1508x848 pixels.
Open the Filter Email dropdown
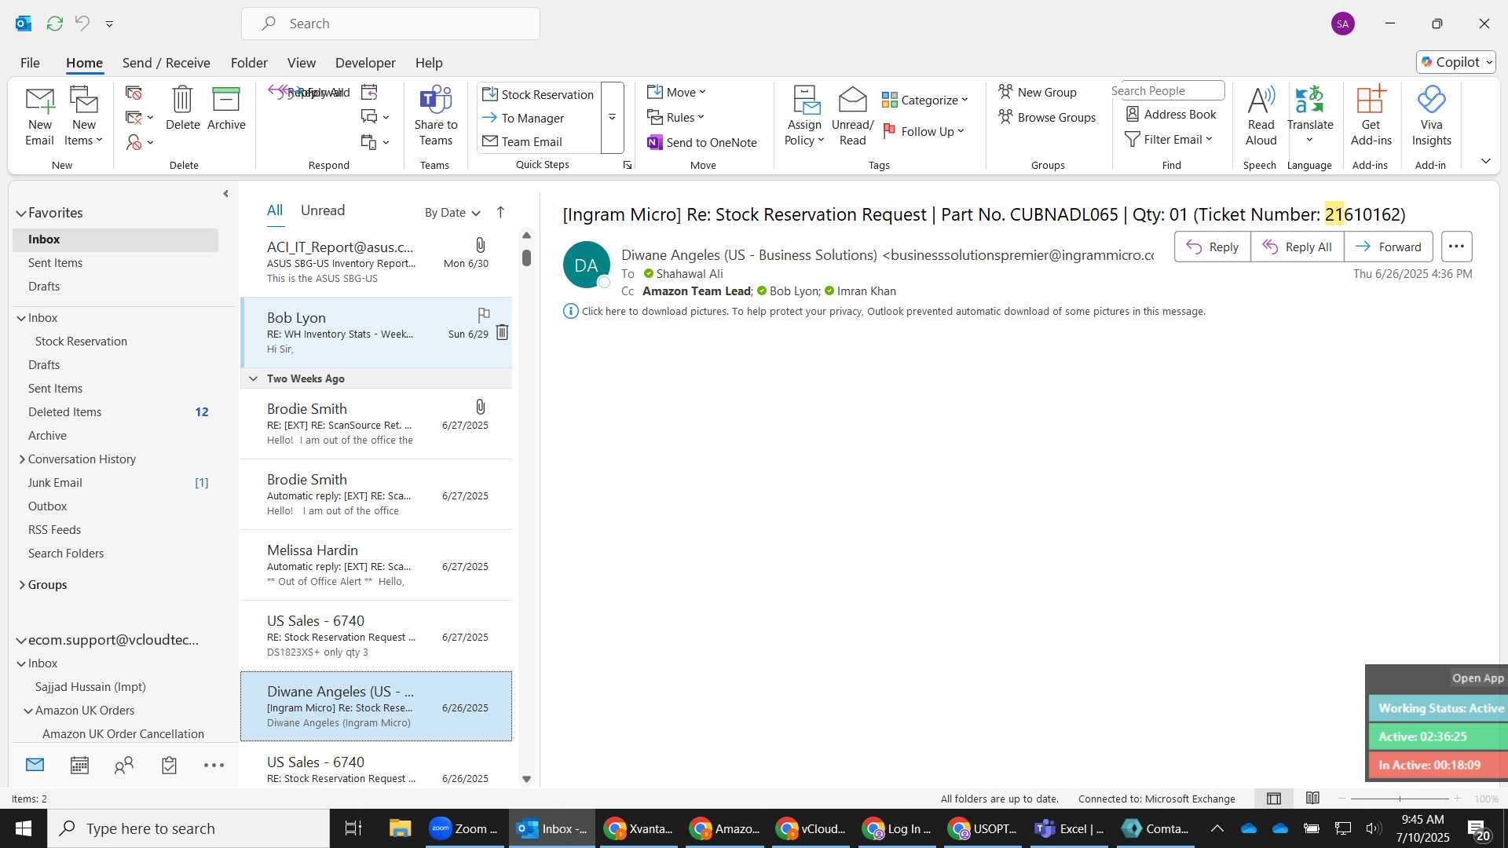[x=1169, y=139]
